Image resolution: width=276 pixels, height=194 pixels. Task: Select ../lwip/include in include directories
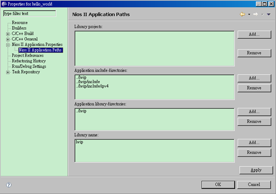pyautogui.click(x=88, y=81)
